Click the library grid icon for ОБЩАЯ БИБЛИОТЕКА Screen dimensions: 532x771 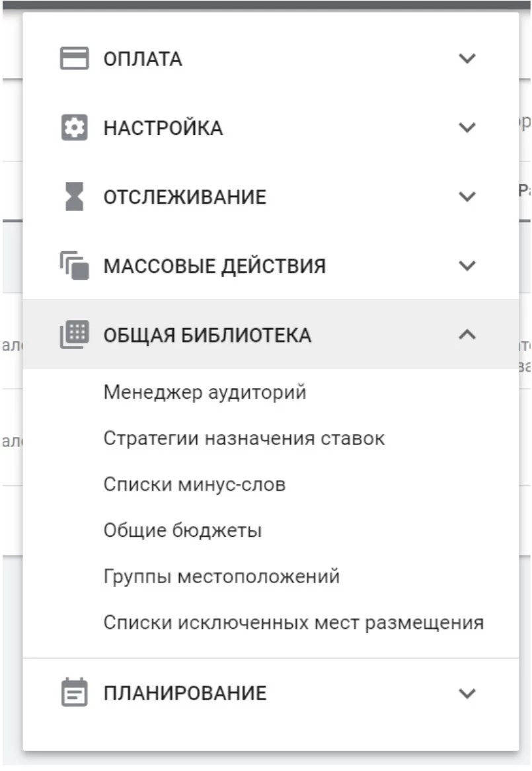tap(74, 335)
